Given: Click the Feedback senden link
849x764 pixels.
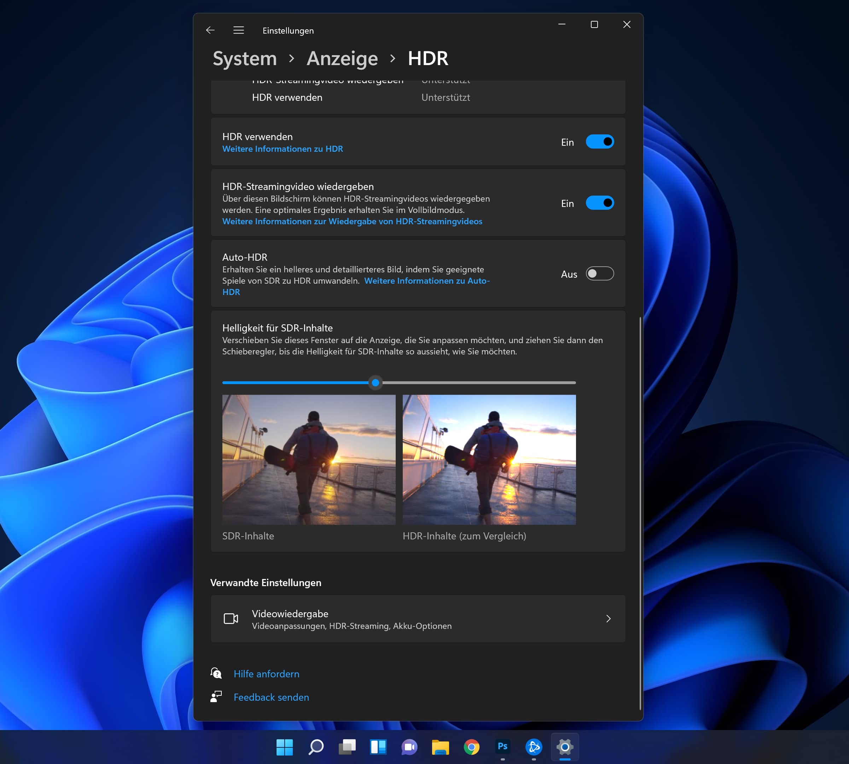Looking at the screenshot, I should click(x=271, y=697).
